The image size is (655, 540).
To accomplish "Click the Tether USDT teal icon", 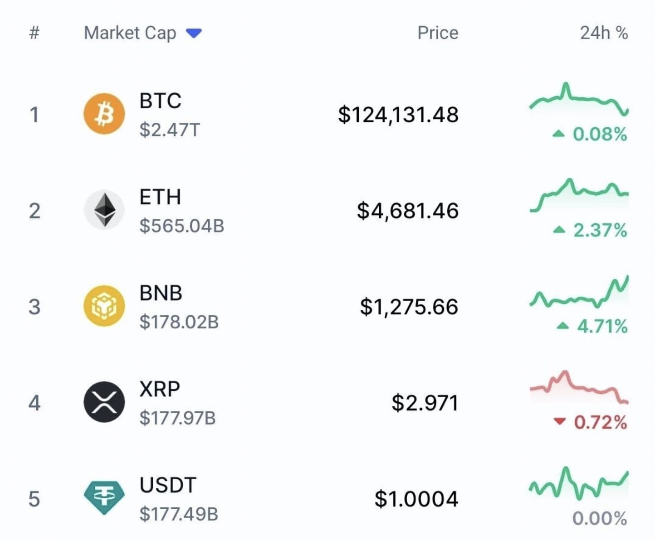I will pyautogui.click(x=104, y=498).
